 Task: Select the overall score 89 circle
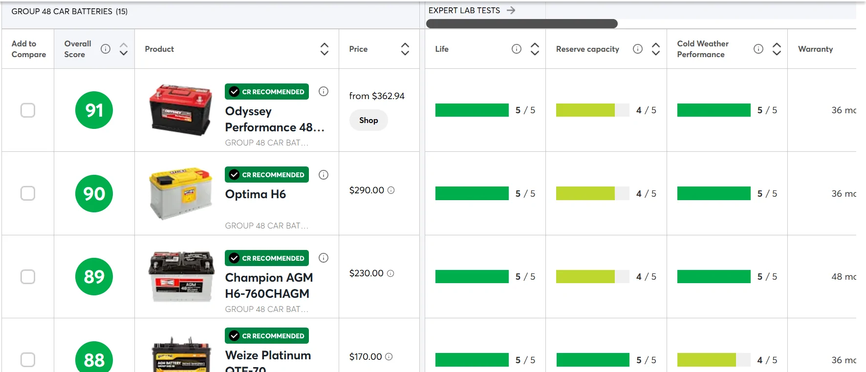tap(94, 277)
